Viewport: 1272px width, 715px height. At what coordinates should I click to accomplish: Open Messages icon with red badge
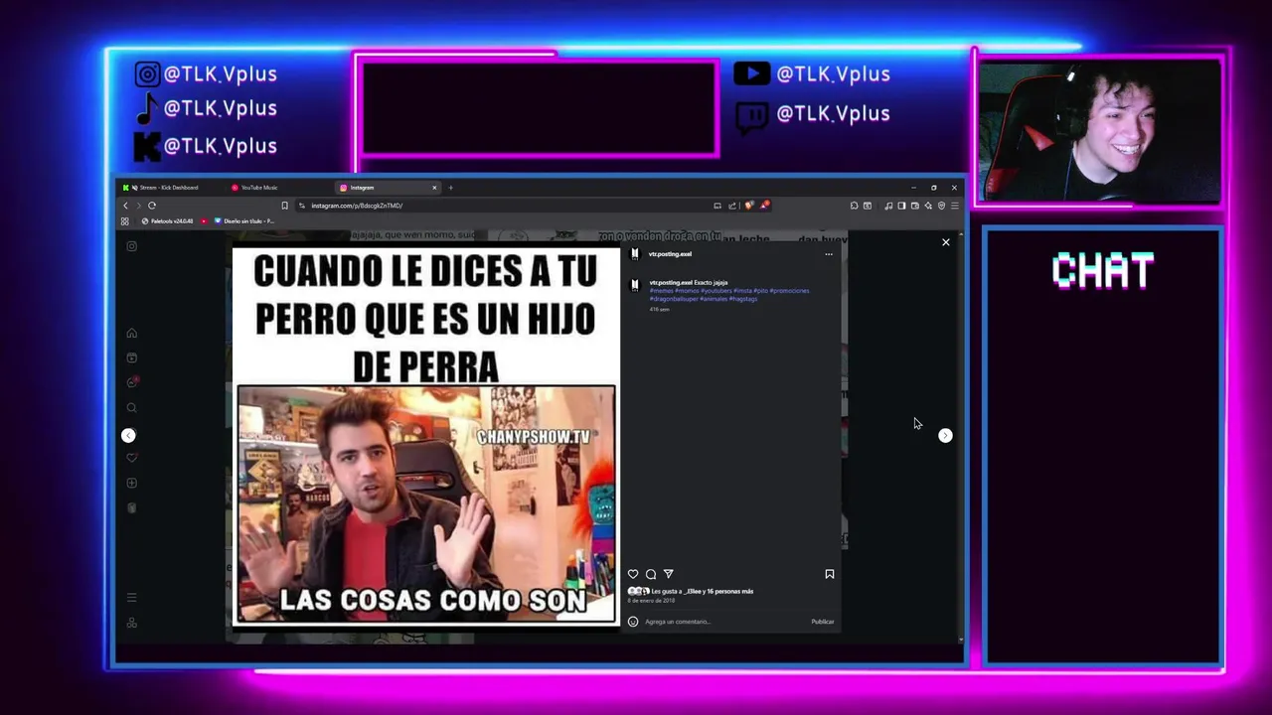point(132,382)
